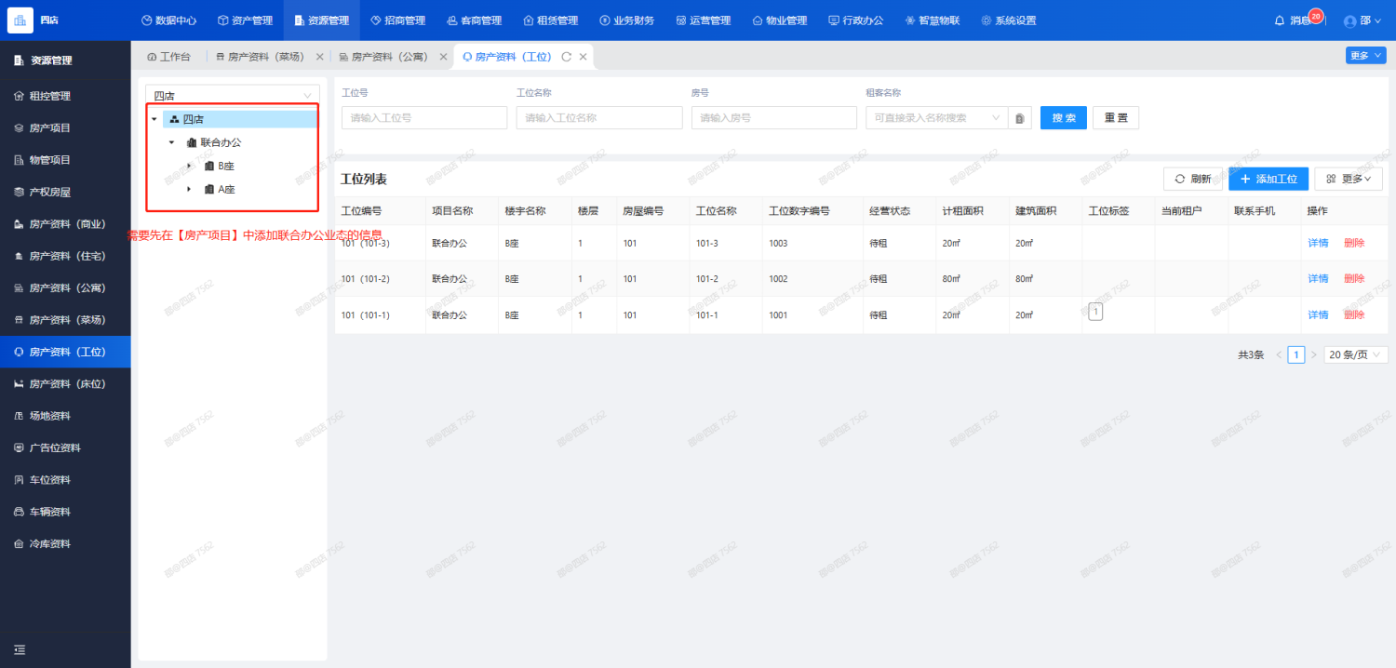Click the company logo icon at top left
Image resolution: width=1396 pixels, height=668 pixels.
click(x=20, y=20)
